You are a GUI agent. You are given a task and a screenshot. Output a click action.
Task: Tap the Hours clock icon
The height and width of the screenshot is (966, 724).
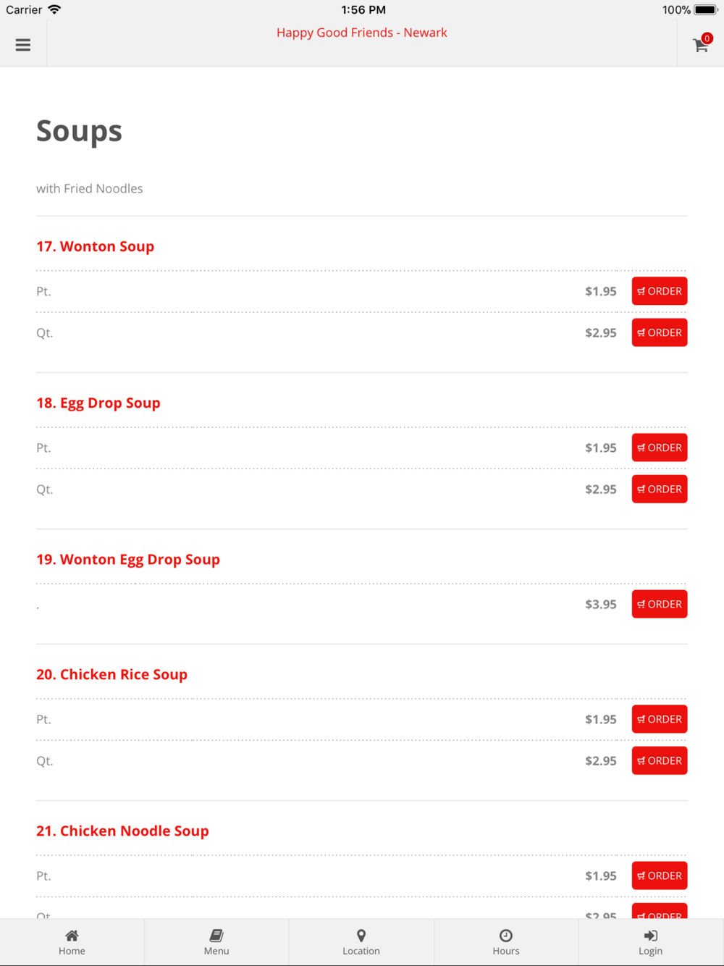point(506,936)
